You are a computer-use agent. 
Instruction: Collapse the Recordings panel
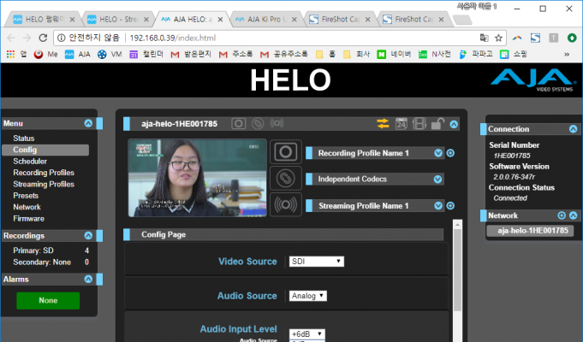click(x=88, y=235)
